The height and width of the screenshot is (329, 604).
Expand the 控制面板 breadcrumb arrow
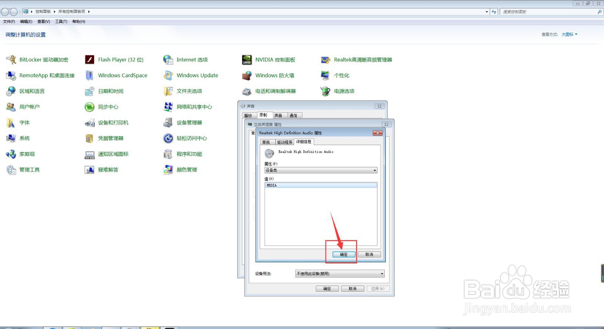point(54,12)
